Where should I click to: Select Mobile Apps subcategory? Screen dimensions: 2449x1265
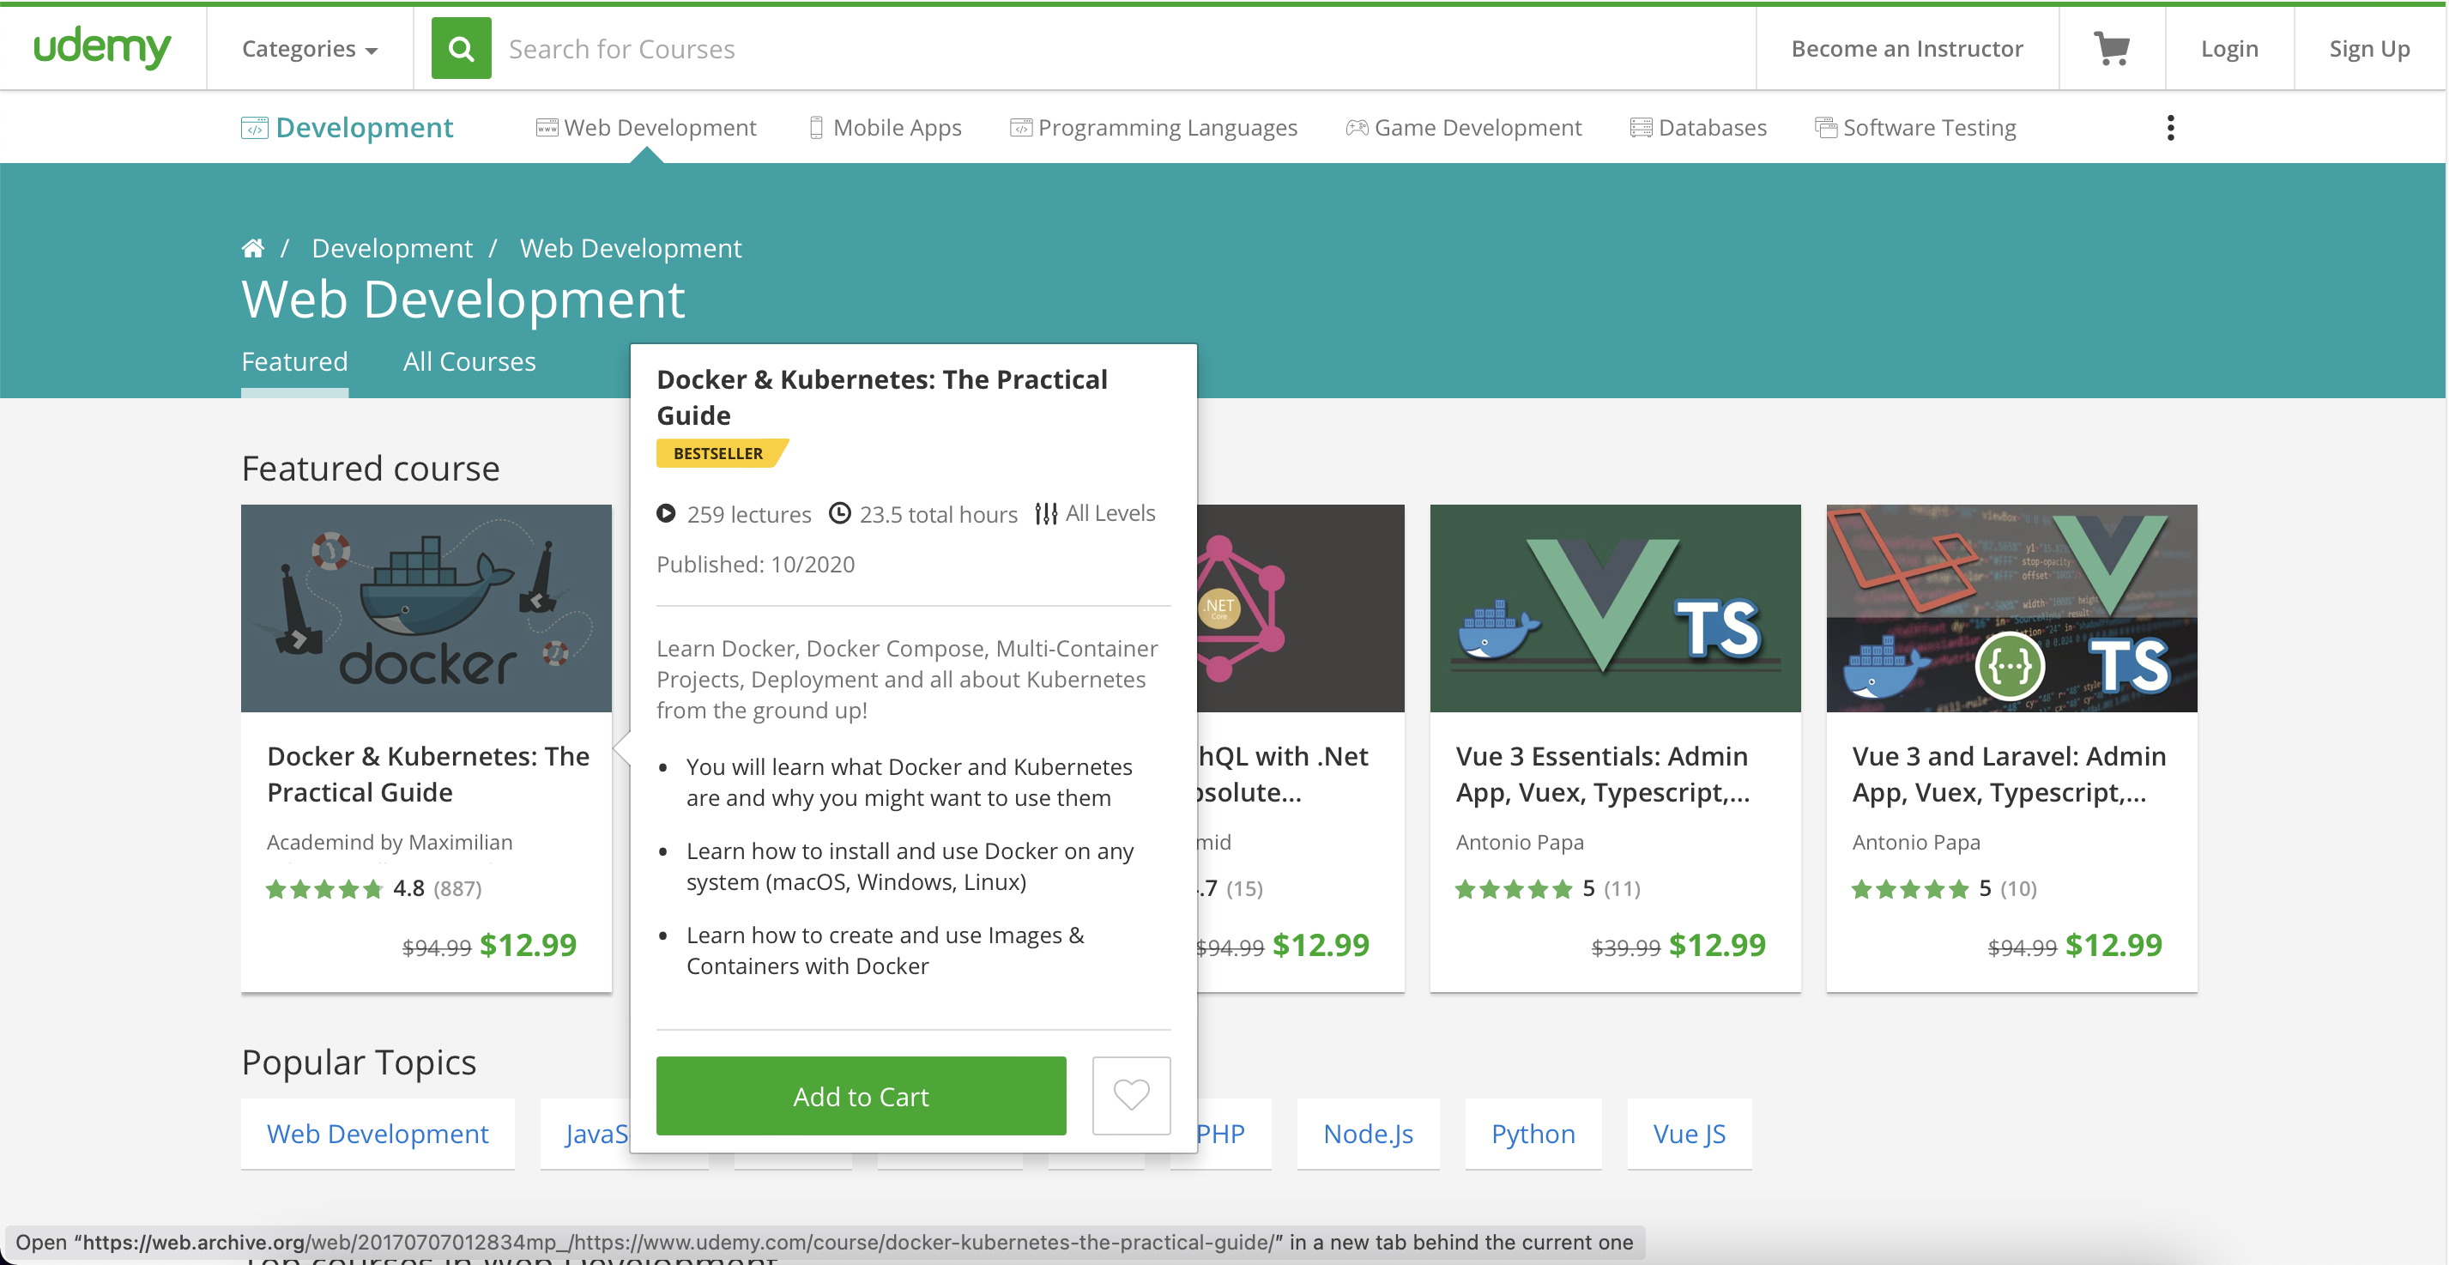[885, 128]
